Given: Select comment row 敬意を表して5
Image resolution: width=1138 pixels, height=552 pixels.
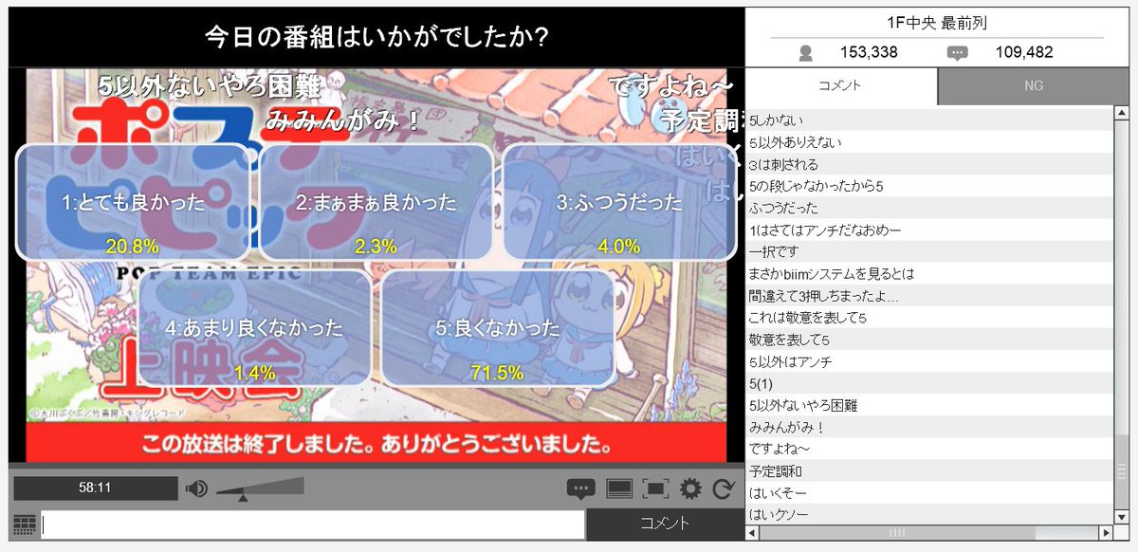Looking at the screenshot, I should tap(929, 340).
